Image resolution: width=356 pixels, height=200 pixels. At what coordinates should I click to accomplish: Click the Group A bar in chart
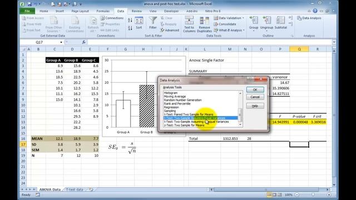pyautogui.click(x=123, y=113)
